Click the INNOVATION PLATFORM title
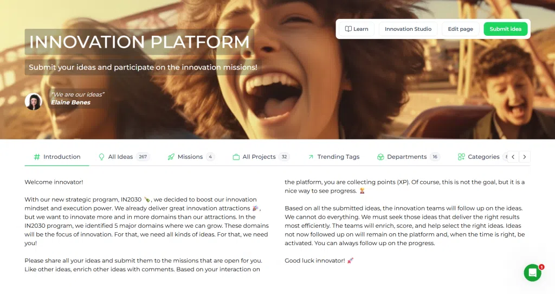This screenshot has width=555, height=294. pyautogui.click(x=139, y=42)
